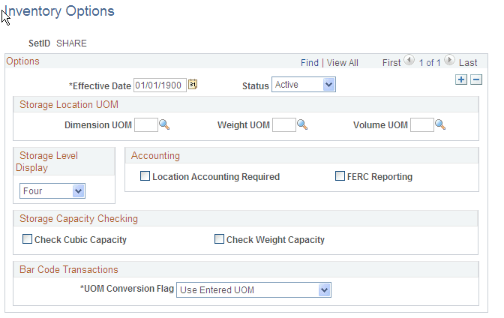
Task: Jump to the First row link
Action: click(391, 63)
